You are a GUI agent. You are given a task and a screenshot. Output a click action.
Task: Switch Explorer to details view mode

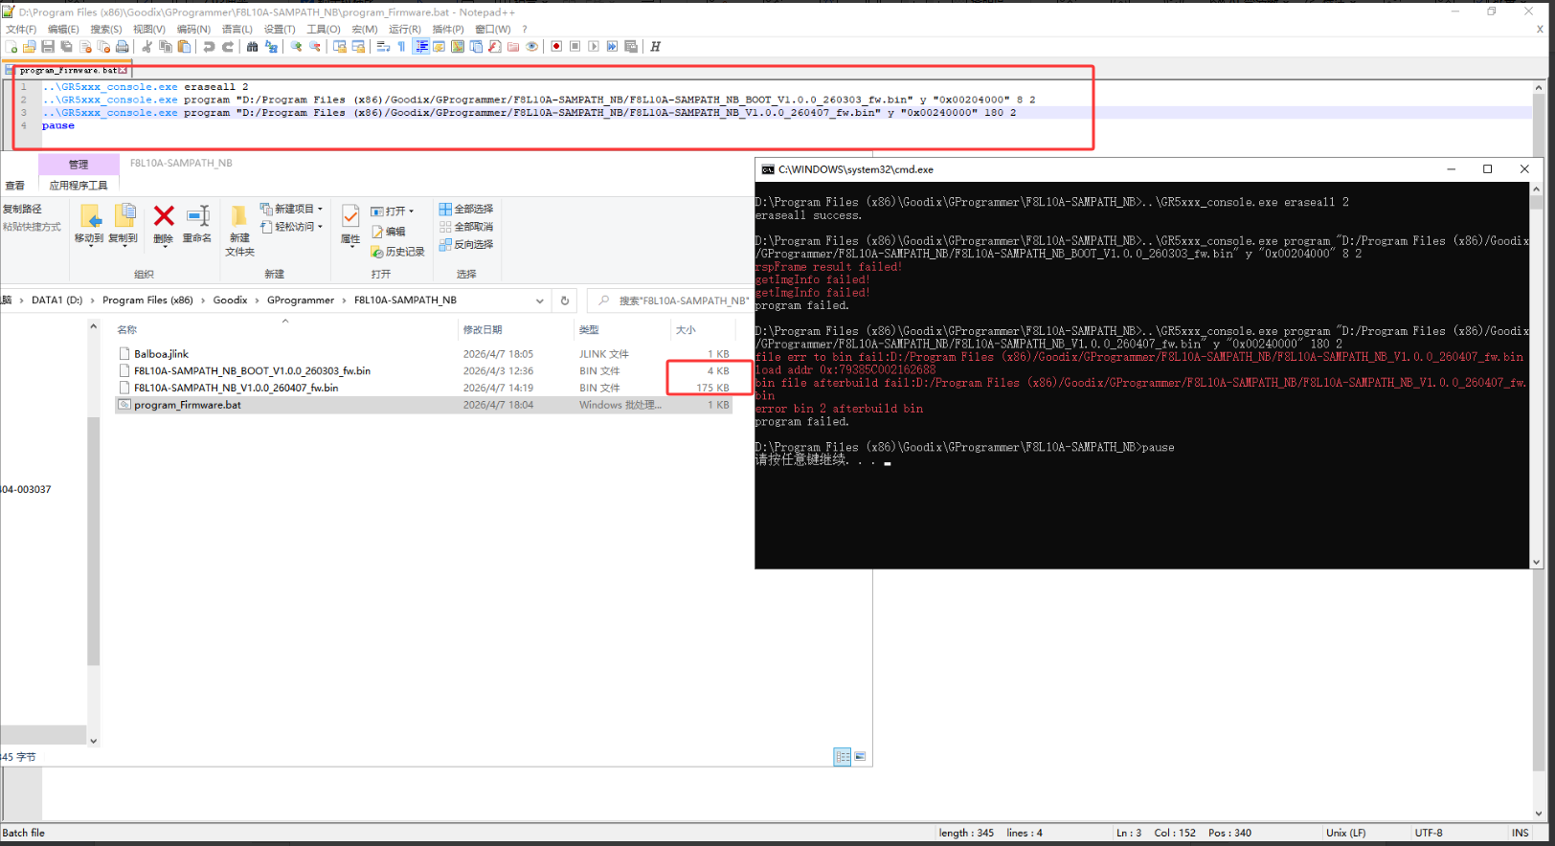tap(842, 757)
